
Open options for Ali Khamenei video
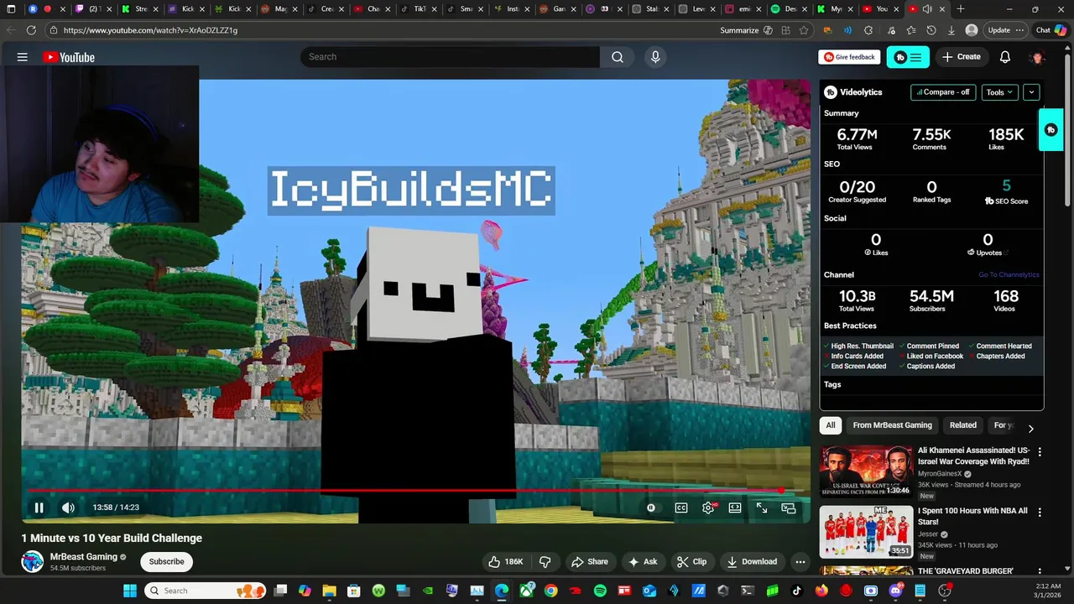pos(1040,452)
